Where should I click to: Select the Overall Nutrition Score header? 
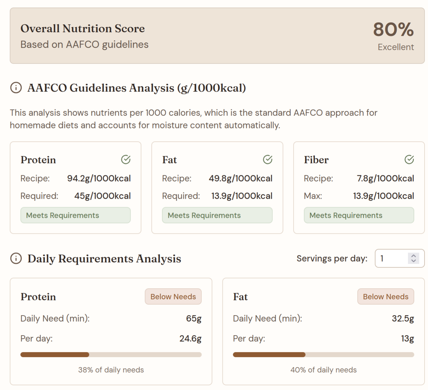click(82, 28)
